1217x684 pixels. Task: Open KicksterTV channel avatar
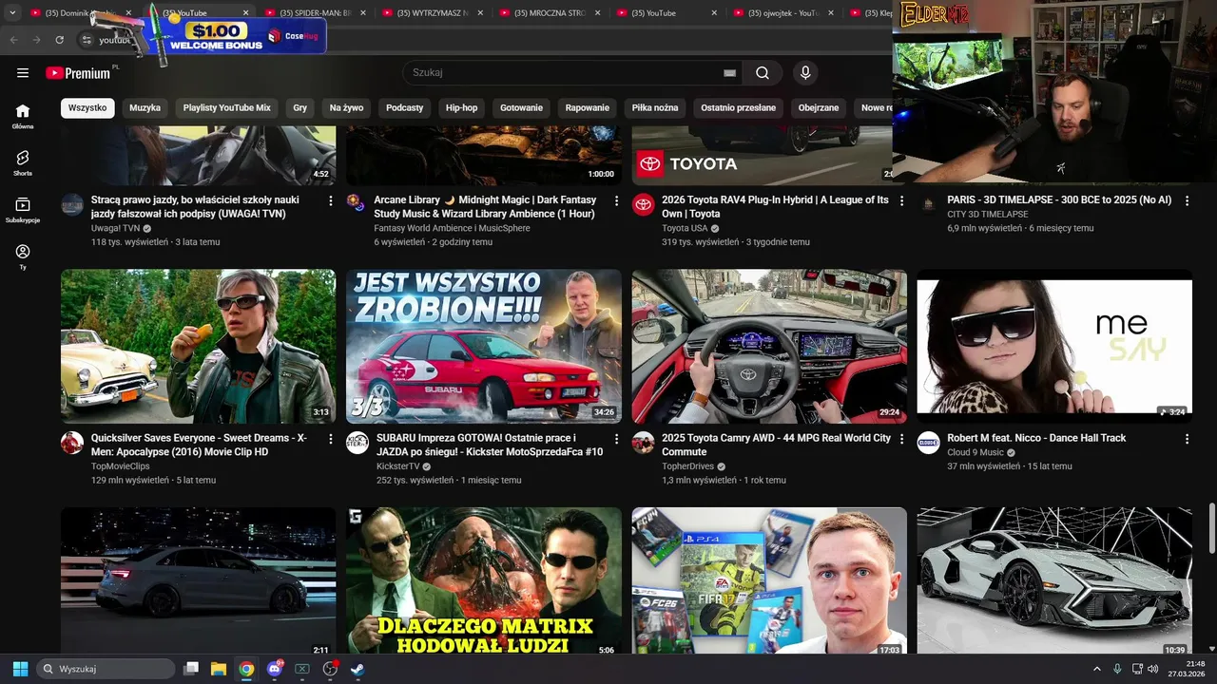click(357, 443)
